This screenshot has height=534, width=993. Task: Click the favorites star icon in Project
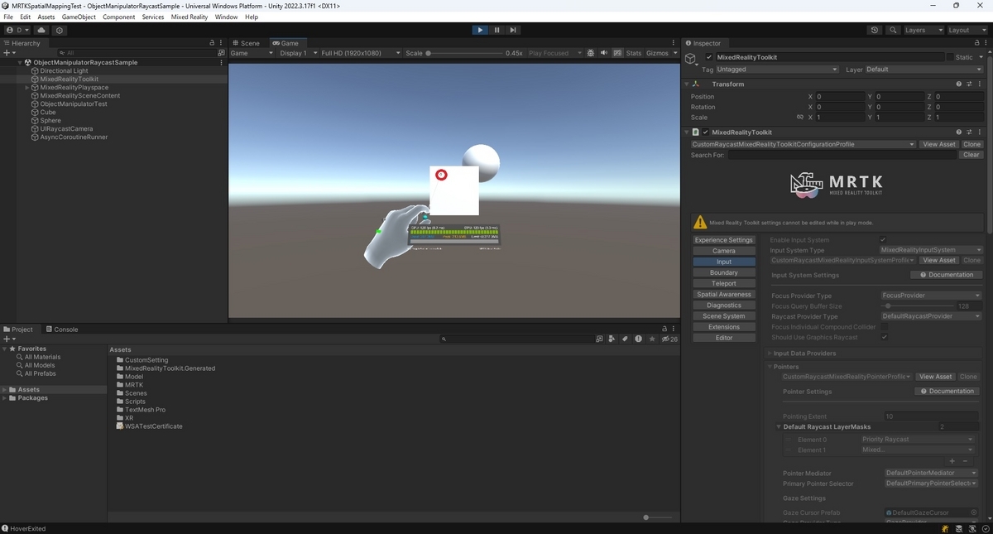point(652,339)
